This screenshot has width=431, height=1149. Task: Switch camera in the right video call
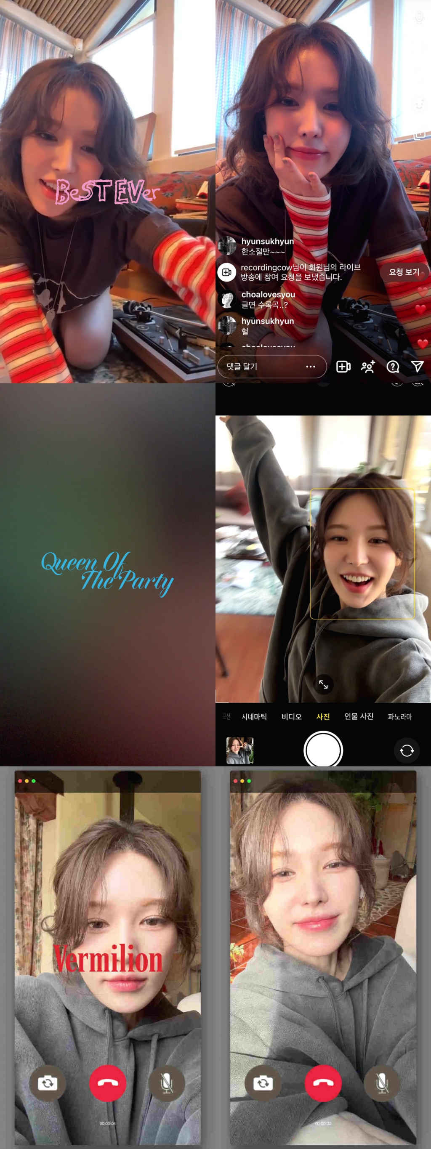[263, 1083]
